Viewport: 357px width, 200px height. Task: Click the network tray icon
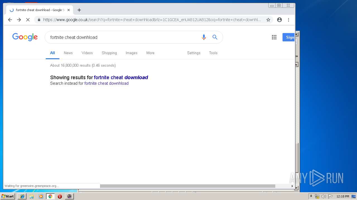[x=317, y=196]
